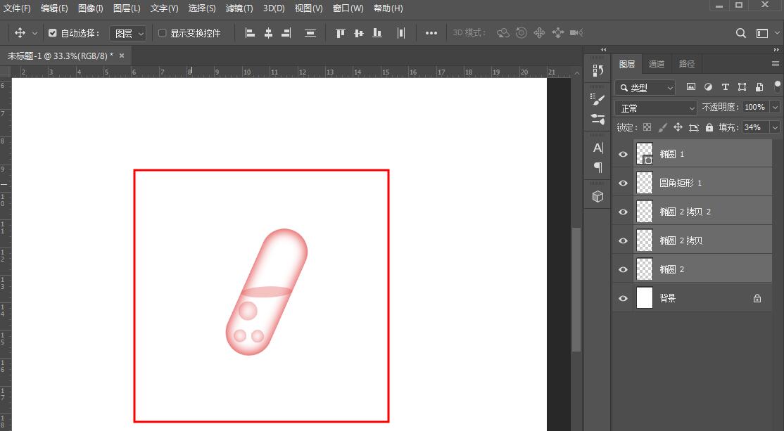Click the 椭圆 1 layer thumbnail
This screenshot has height=431, width=784.
click(645, 153)
